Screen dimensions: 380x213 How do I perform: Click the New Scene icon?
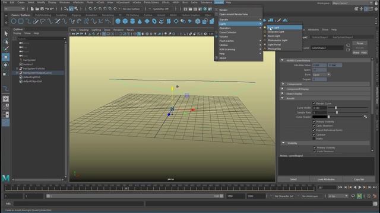(32, 9)
